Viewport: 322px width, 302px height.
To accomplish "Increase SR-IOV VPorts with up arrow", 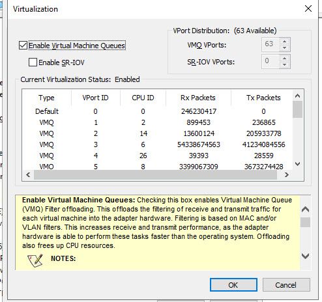I will pyautogui.click(x=285, y=58).
